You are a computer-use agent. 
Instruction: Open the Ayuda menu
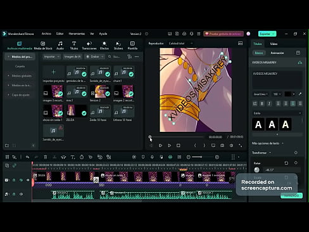coord(103,34)
